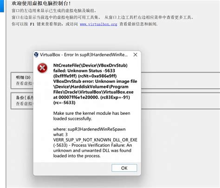220x188 pixels.
Task: Close the VirtualBox error dialog with X
Action: (x=135, y=55)
